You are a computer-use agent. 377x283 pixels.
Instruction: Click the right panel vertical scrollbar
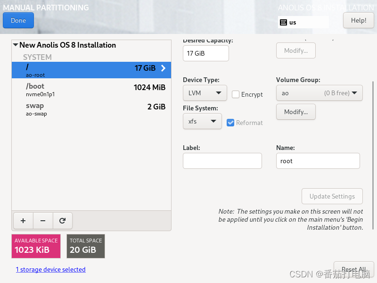pyautogui.click(x=373, y=155)
